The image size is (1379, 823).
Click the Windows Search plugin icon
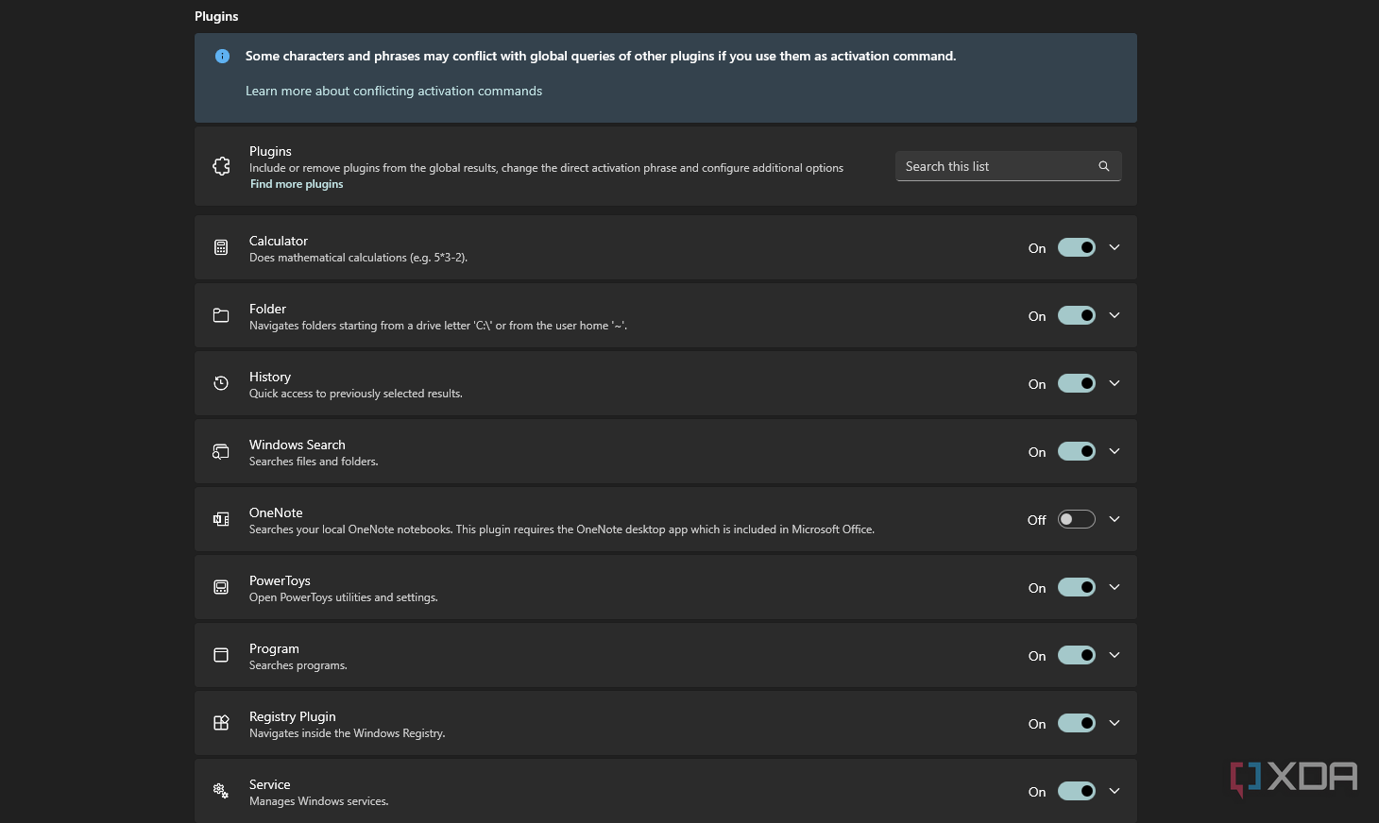coord(221,451)
